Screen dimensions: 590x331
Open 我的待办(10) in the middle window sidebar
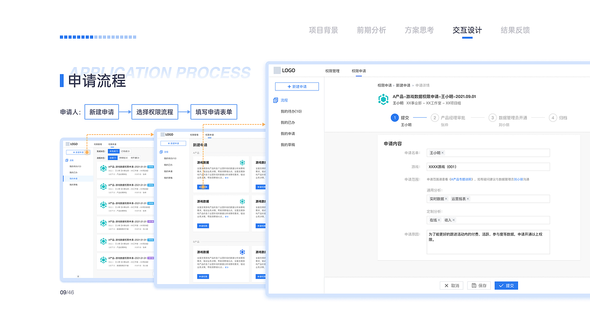click(x=170, y=158)
